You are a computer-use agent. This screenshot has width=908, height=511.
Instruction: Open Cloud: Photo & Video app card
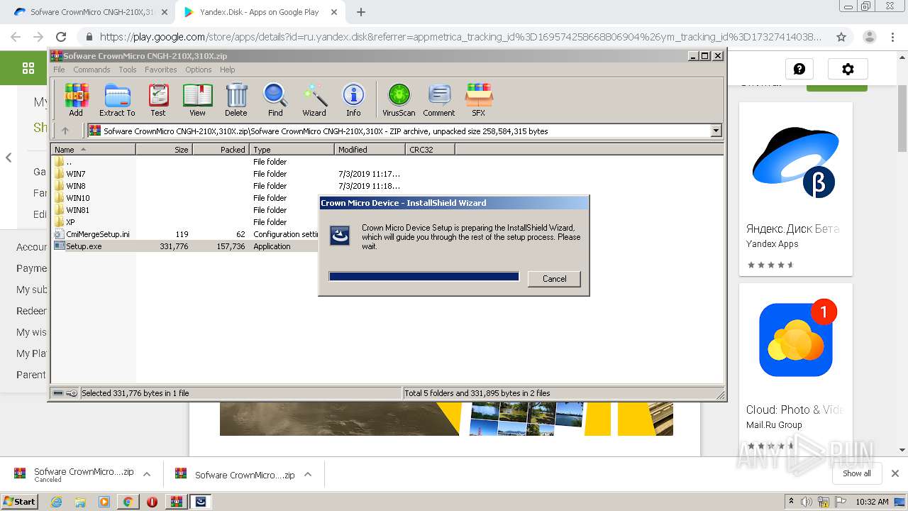[x=795, y=369]
